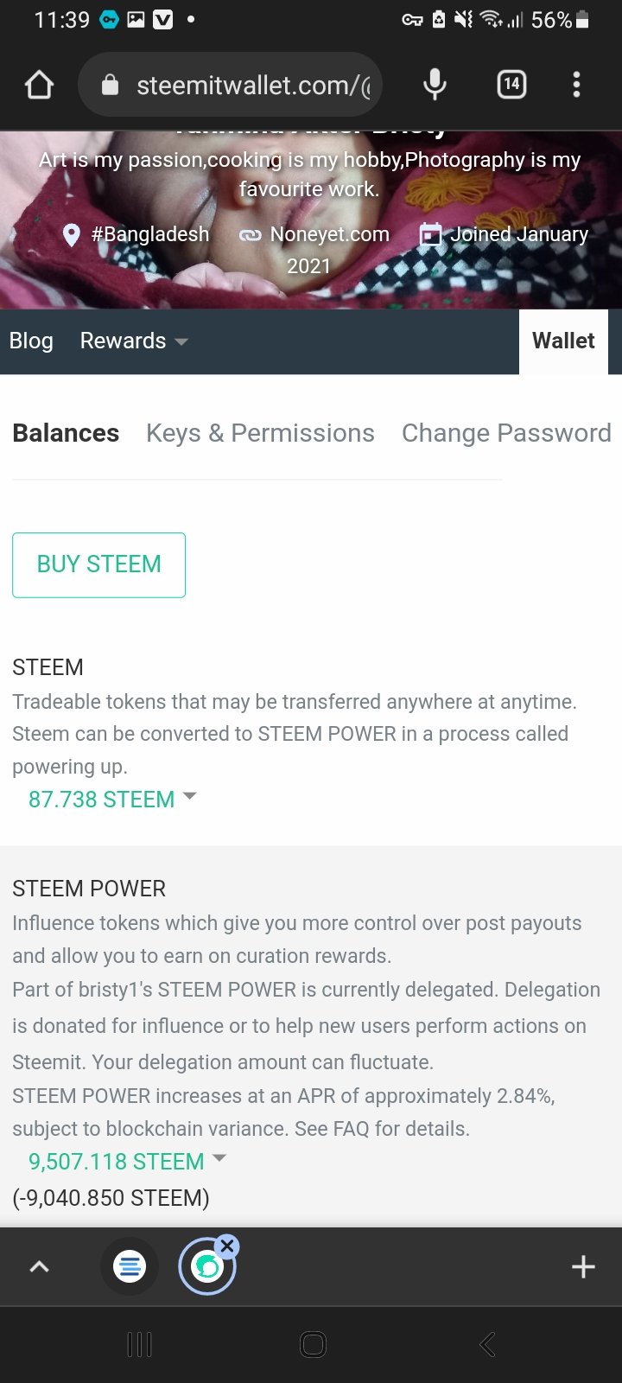The height and width of the screenshot is (1383, 622).
Task: Open the browser three-dot menu
Action: click(x=576, y=85)
